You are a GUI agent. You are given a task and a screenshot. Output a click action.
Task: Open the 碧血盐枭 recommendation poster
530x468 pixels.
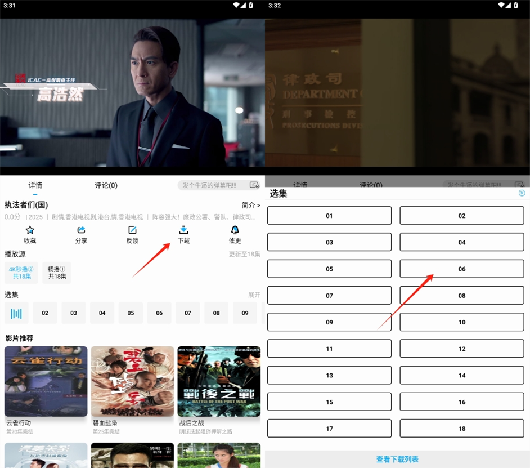pos(133,381)
